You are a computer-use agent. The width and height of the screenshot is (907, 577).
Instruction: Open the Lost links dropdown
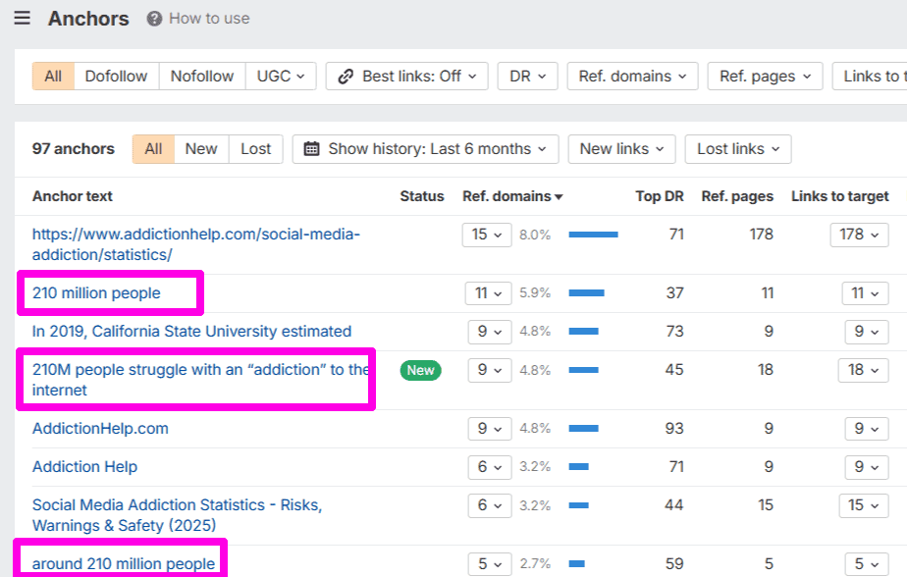[737, 148]
